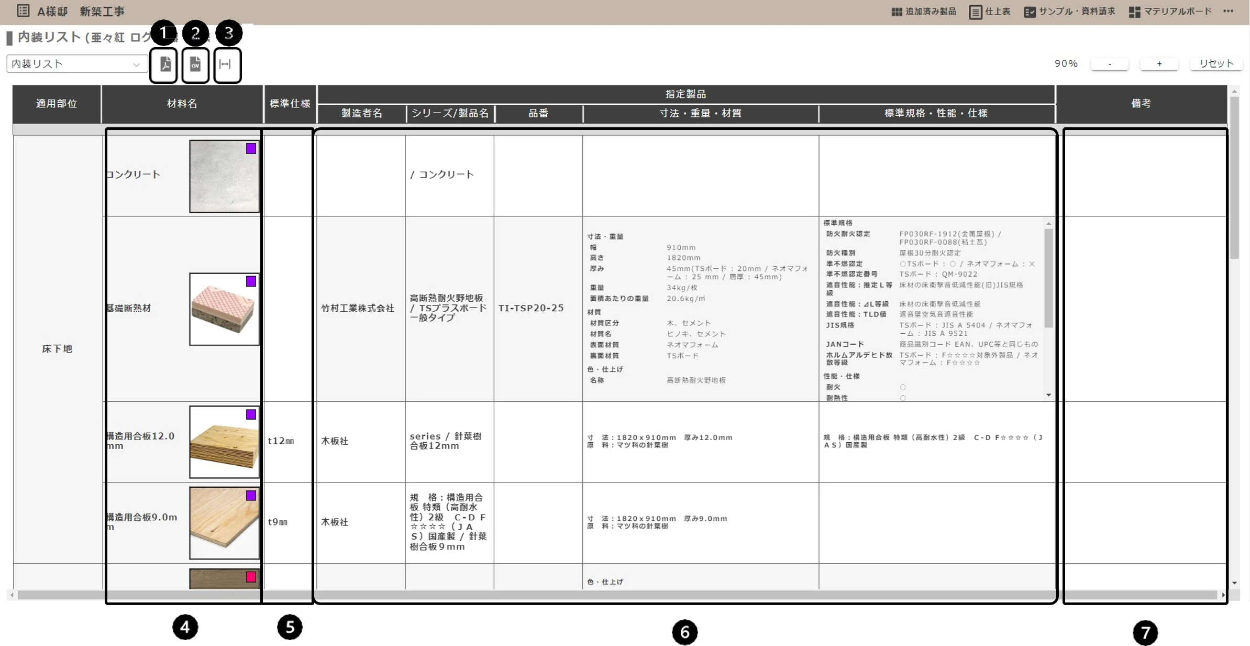Screen dimensions: 1250x646
Task: Select the 防火耐火認定 spec row
Action: point(932,238)
